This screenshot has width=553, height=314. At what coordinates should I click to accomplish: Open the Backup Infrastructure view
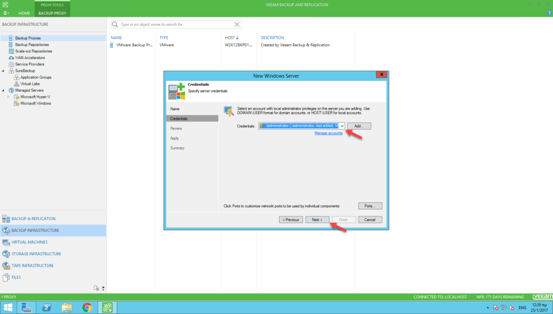53,230
